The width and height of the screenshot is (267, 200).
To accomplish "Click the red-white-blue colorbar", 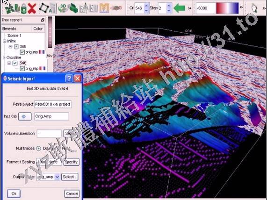I will coord(227,8).
